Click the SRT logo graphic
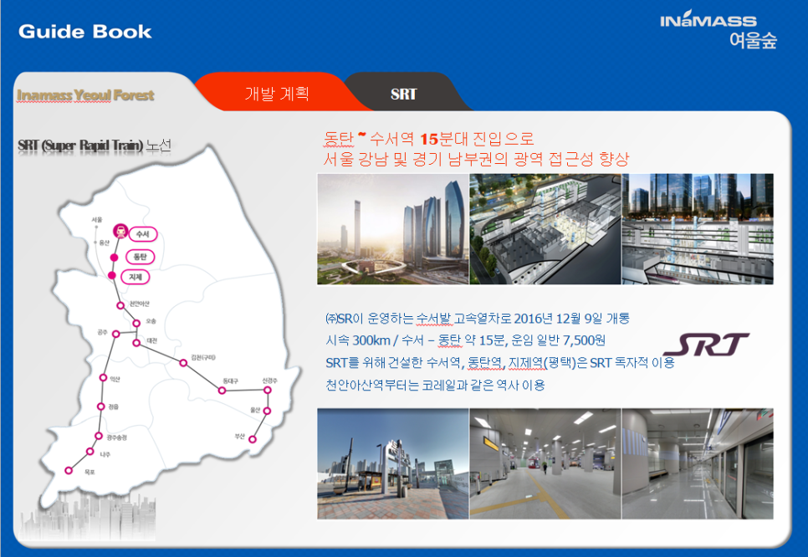808x557 pixels. (707, 345)
